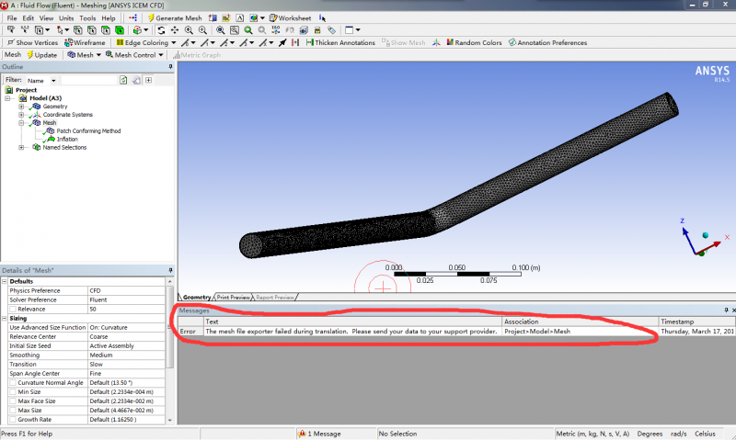The width and height of the screenshot is (736, 440).
Task: Click the Solver Preference value 'Fluent'
Action: (98, 299)
